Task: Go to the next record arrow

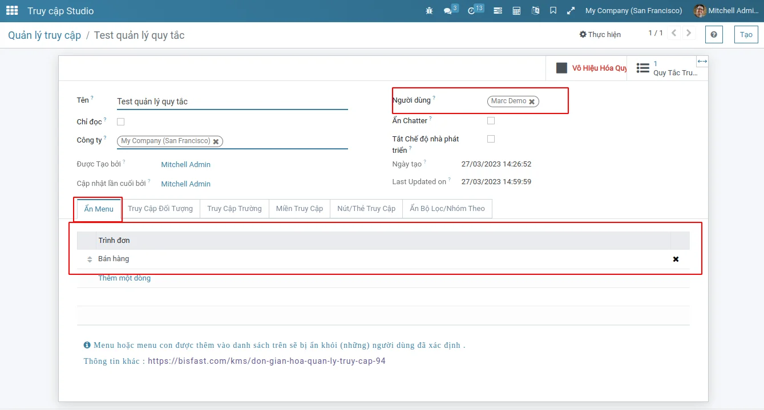Action: (689, 33)
